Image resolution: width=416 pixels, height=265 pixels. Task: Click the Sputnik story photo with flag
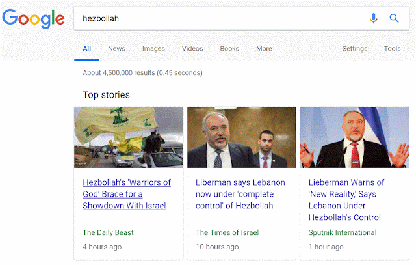coord(354,137)
